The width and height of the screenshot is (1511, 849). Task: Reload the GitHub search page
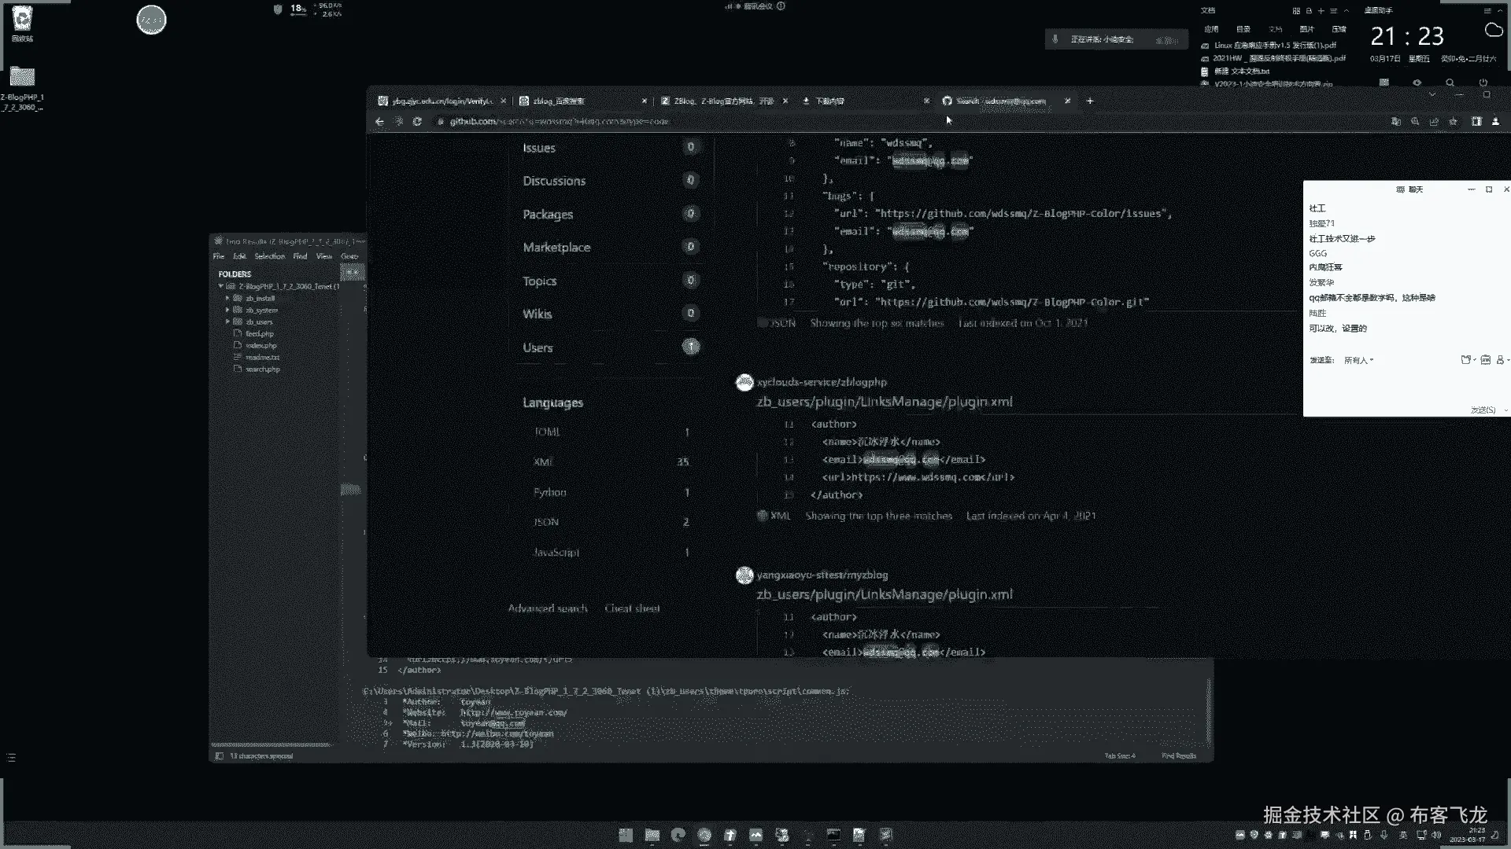[x=417, y=122]
